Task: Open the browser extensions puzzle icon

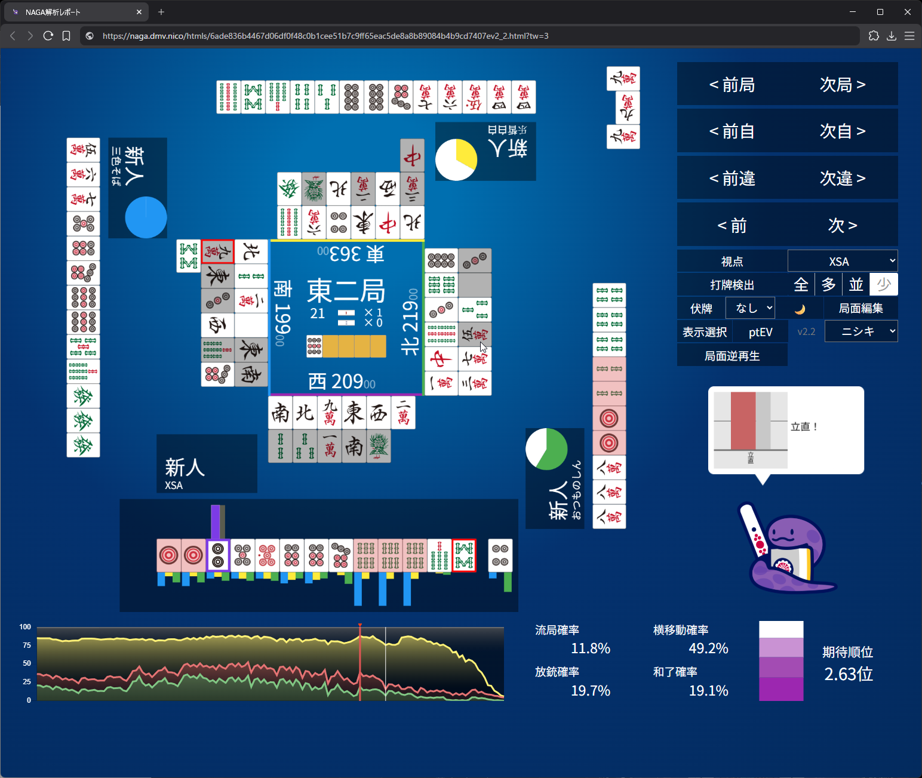Action: click(x=874, y=36)
